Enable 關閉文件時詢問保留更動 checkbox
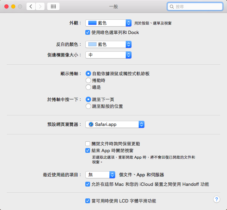The image size is (227, 210). (88, 144)
